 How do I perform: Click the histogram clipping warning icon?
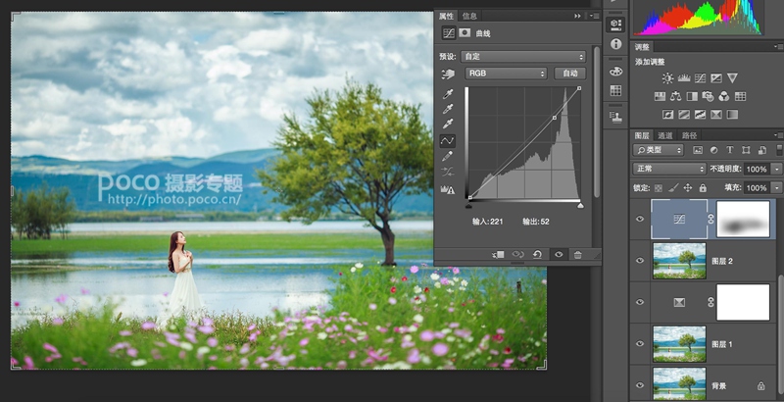(x=448, y=189)
